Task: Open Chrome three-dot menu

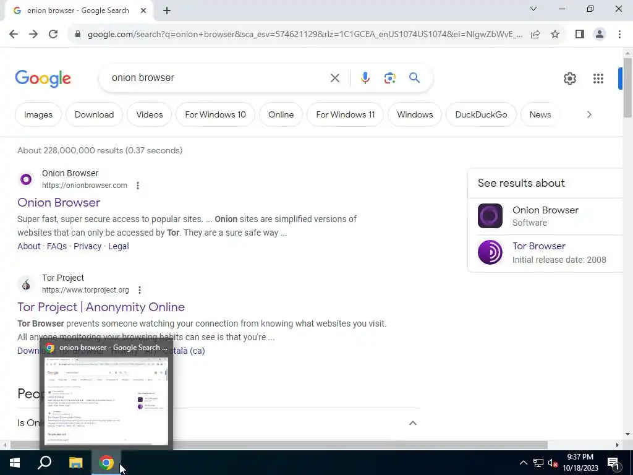Action: [619, 34]
